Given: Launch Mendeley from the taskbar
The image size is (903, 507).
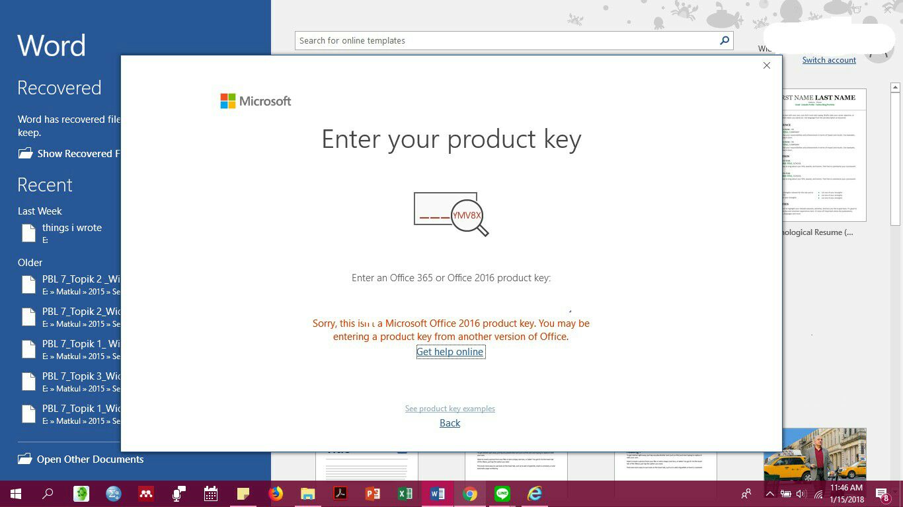Looking at the screenshot, I should click(x=145, y=494).
